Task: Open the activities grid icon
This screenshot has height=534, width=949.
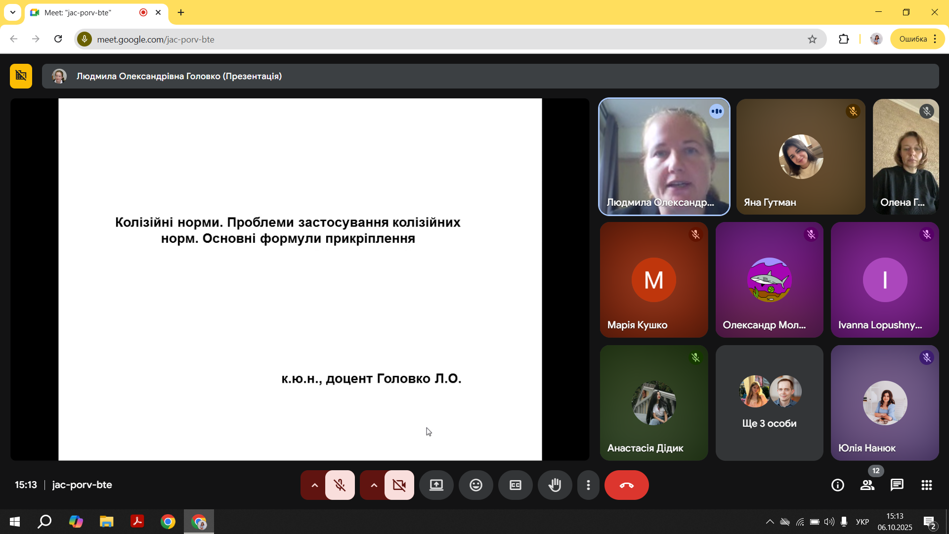Action: (926, 485)
